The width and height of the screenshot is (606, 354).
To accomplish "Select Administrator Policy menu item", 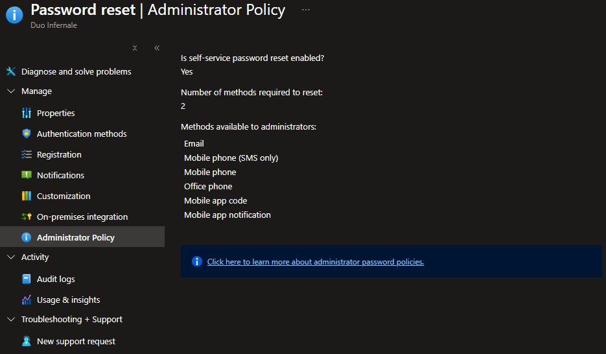I will click(x=75, y=237).
